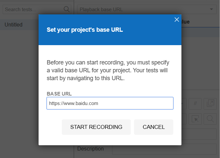Focus the BASE URL text field
Image resolution: width=220 pixels, height=158 pixels.
(x=110, y=103)
